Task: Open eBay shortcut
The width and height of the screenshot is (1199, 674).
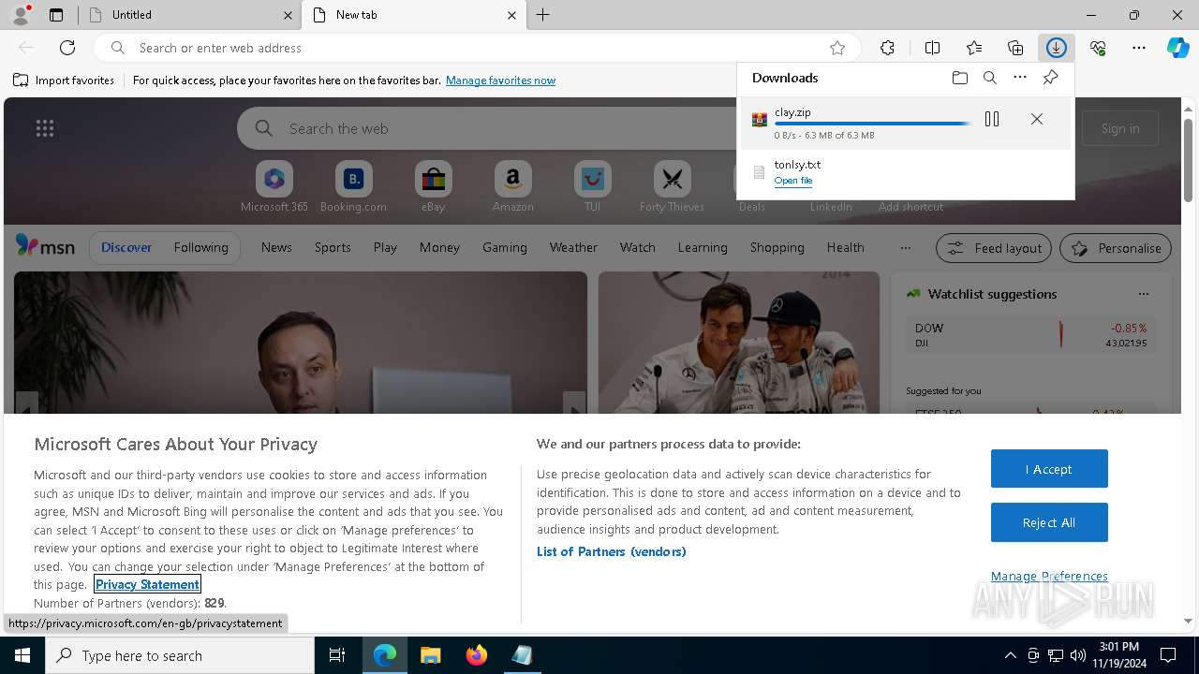Action: pyautogui.click(x=433, y=186)
